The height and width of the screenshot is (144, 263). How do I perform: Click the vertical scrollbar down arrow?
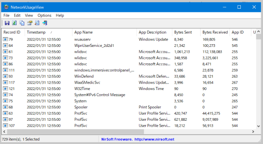click(x=258, y=126)
